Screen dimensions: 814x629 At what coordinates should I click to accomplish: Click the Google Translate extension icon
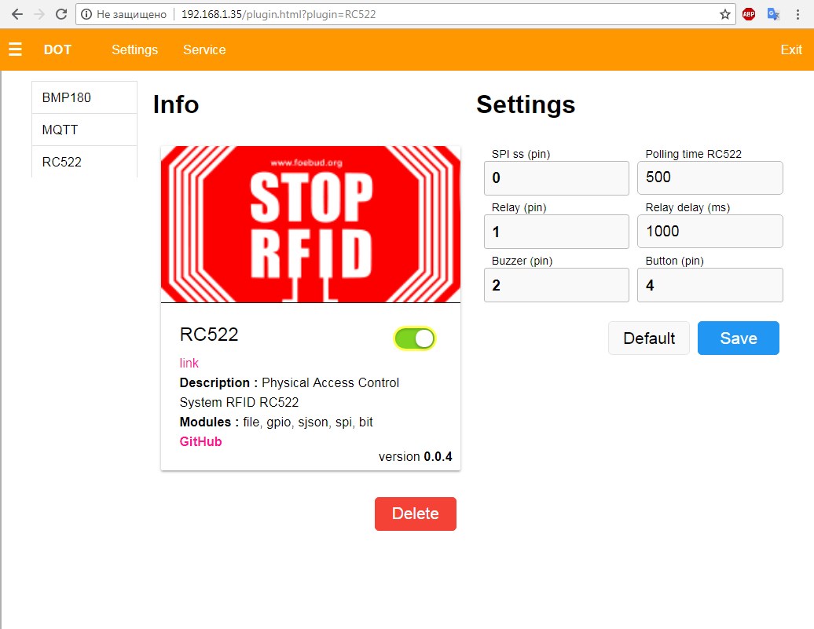point(773,14)
